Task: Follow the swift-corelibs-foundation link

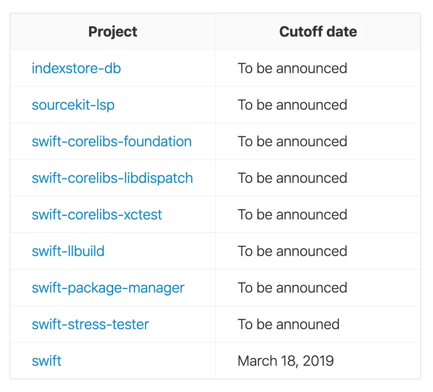Action: click(112, 142)
